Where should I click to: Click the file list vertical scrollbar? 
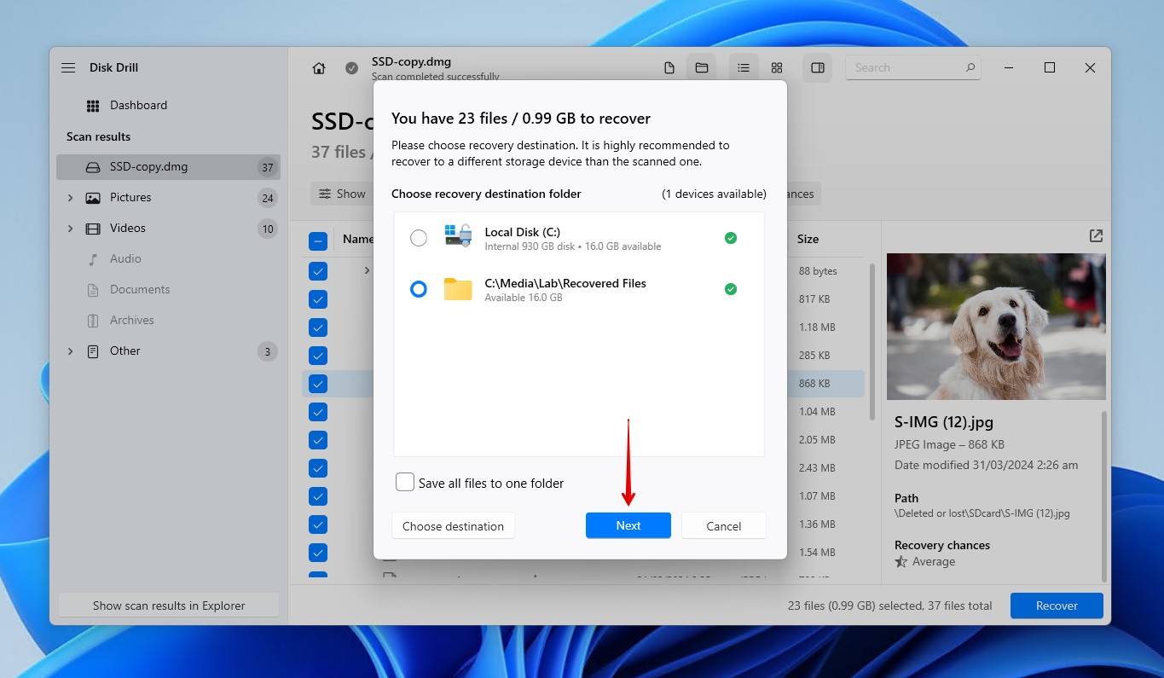click(x=872, y=341)
